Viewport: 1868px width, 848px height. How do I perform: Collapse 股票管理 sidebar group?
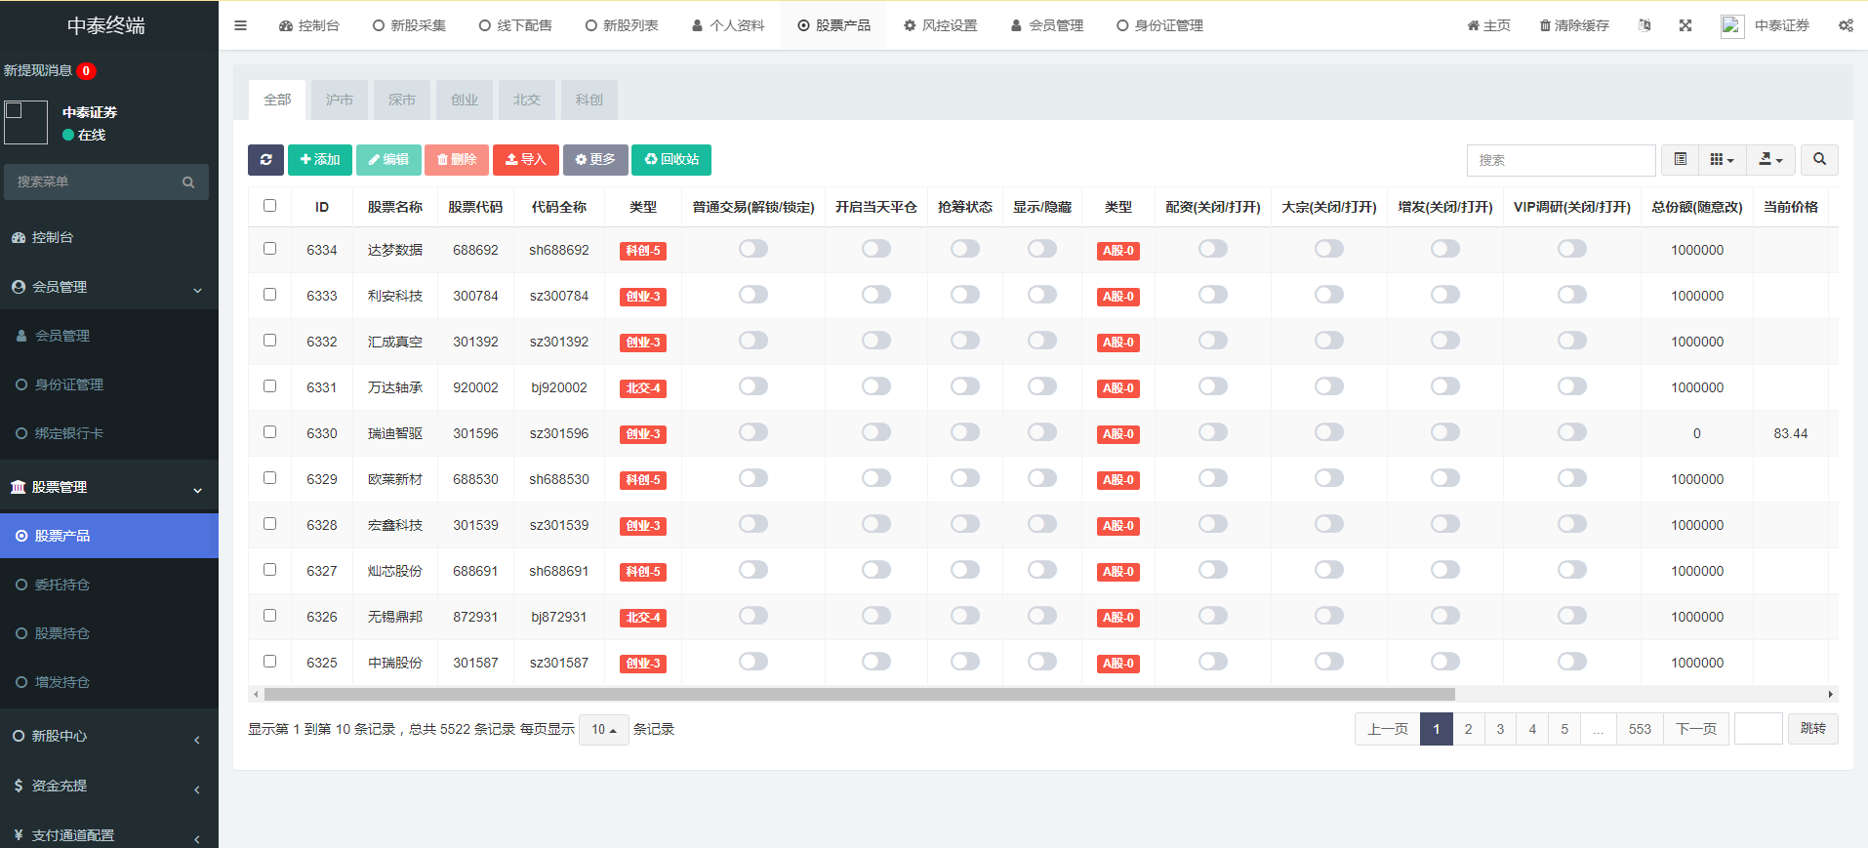(109, 487)
